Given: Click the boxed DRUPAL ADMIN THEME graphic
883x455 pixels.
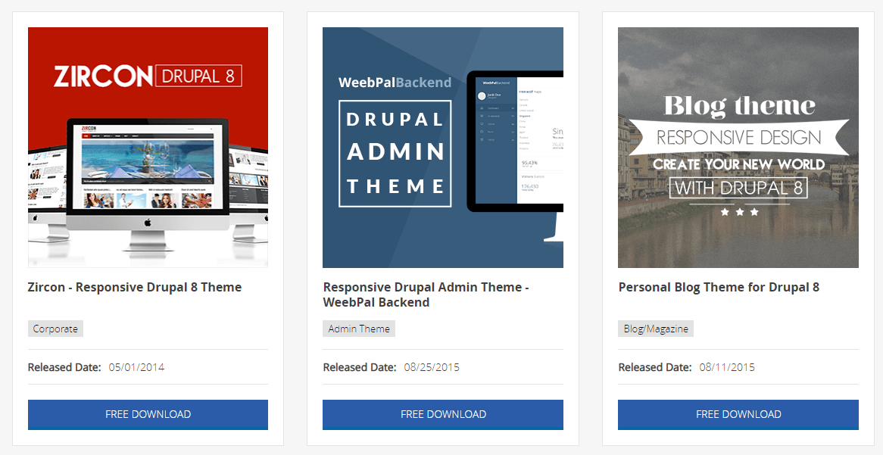Looking at the screenshot, I should click(x=395, y=153).
